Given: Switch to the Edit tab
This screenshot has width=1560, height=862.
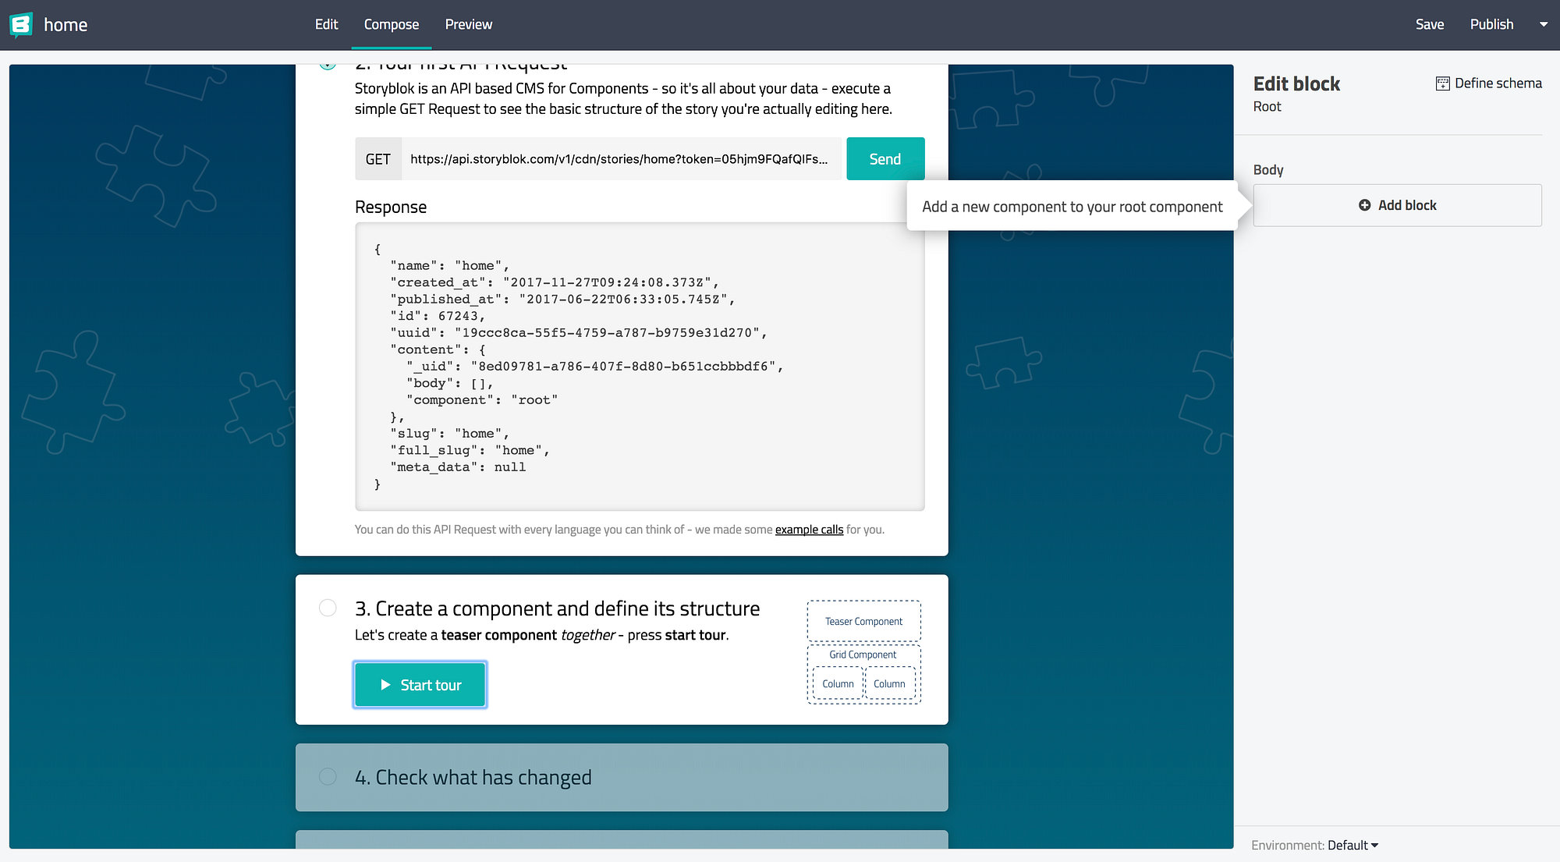Looking at the screenshot, I should 326,24.
